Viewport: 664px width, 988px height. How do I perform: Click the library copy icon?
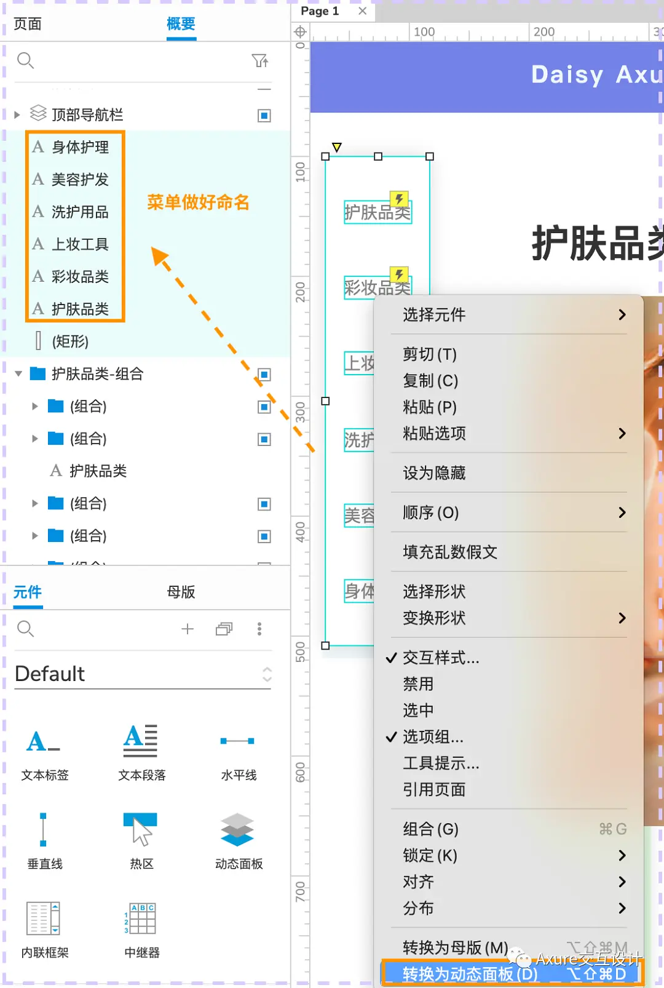pyautogui.click(x=224, y=629)
